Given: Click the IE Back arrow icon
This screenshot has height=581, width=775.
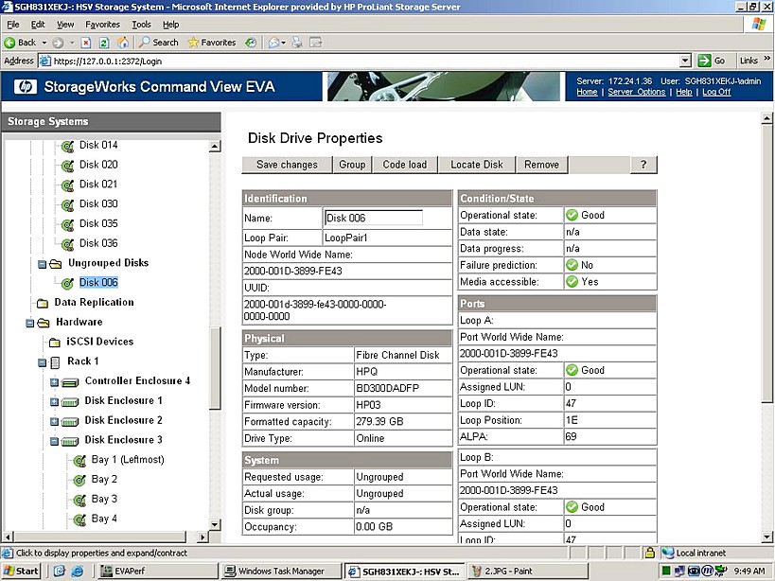Looking at the screenshot, I should 9,43.
